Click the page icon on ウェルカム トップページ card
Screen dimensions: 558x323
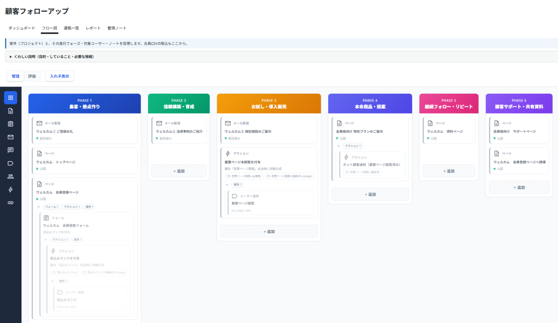click(x=39, y=154)
